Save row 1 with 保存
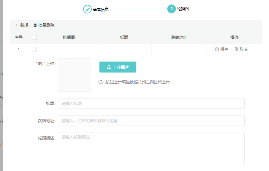The height and width of the screenshot is (171, 269). pyautogui.click(x=222, y=49)
